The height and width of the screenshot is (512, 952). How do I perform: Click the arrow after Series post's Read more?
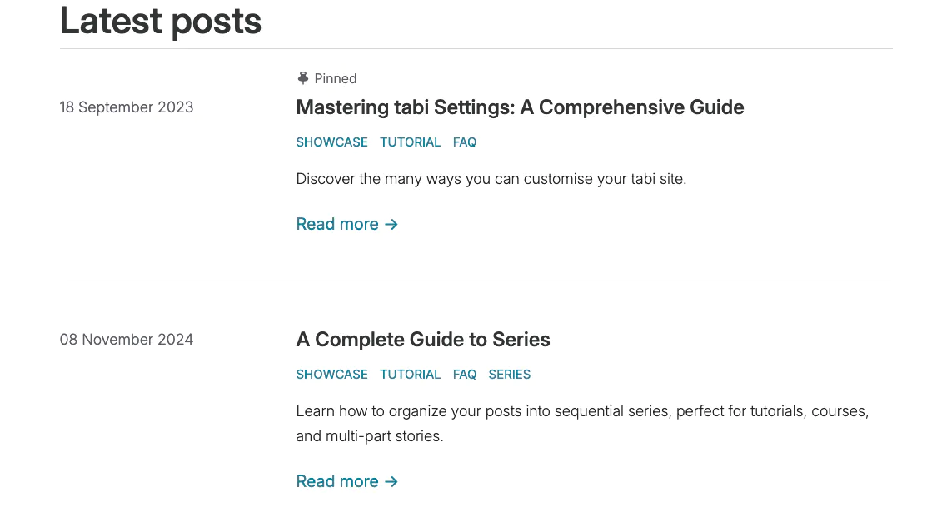click(x=391, y=481)
